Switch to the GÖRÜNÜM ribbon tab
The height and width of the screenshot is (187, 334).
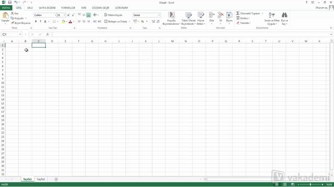[x=122, y=8]
